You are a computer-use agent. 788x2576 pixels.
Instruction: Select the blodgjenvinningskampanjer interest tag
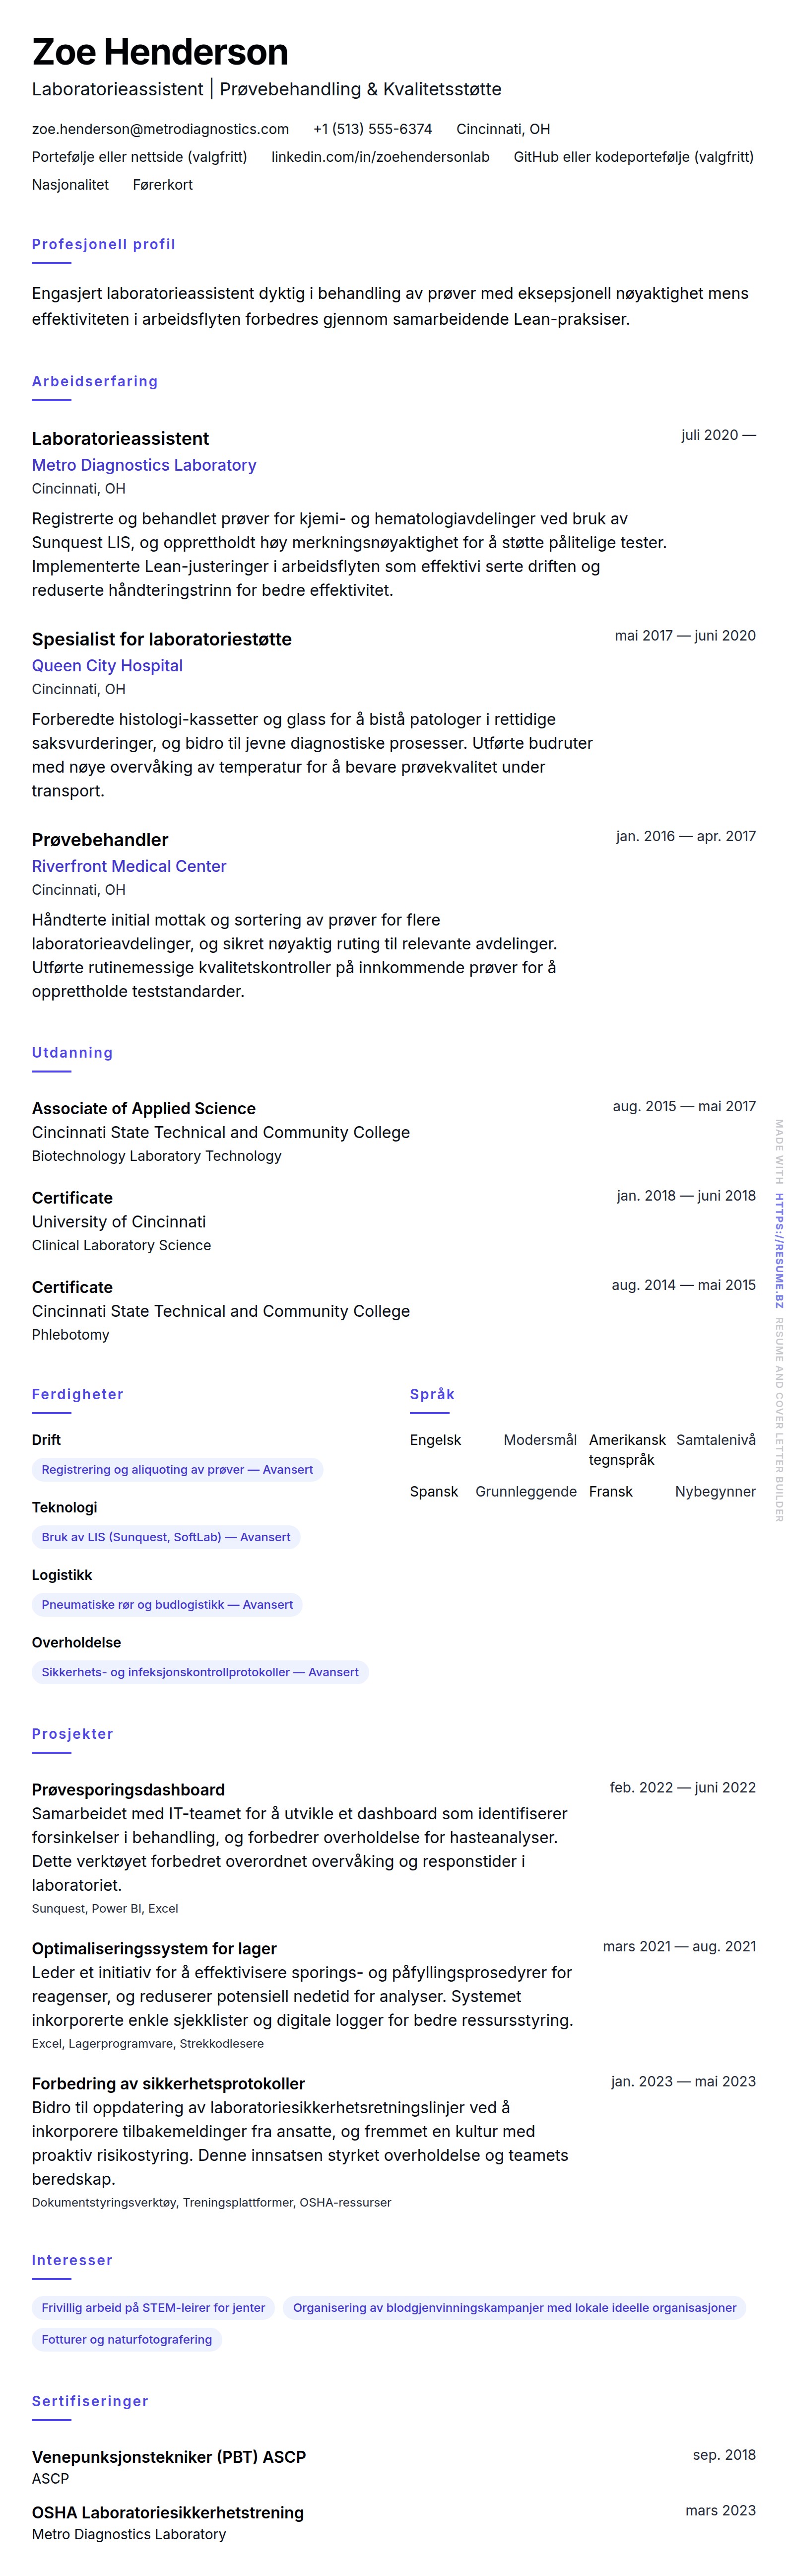[514, 2308]
